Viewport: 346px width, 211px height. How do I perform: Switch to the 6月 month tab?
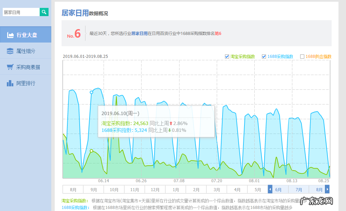278,189
